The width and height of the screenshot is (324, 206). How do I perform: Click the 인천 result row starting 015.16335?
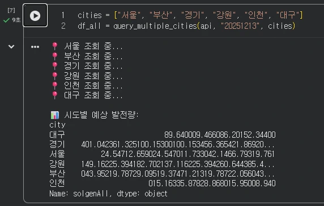point(212,183)
